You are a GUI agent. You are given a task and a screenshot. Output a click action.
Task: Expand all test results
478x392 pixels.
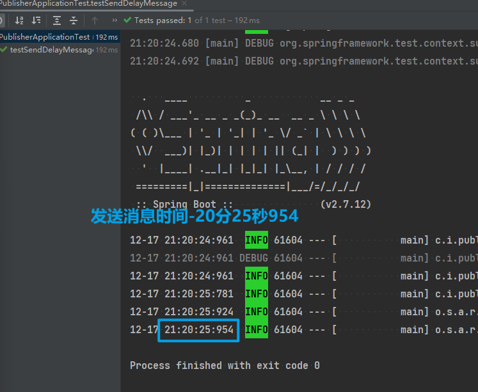[x=58, y=20]
